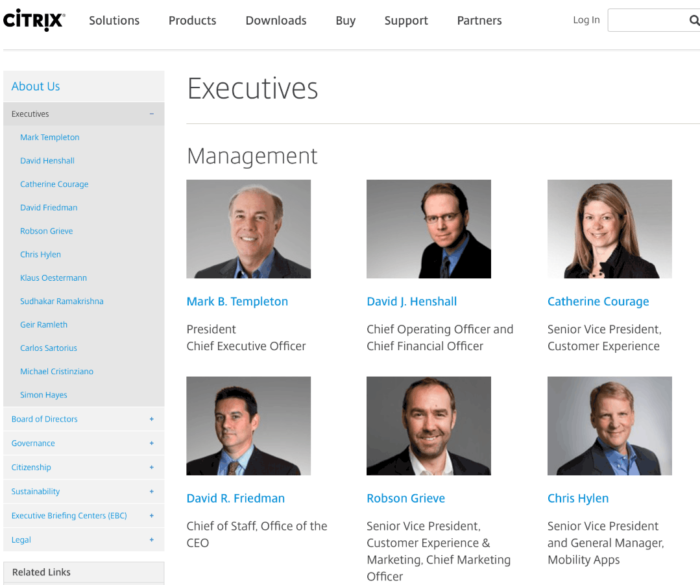The image size is (700, 585).
Task: Click Mark B. Templeton's portrait photo
Action: (x=248, y=228)
